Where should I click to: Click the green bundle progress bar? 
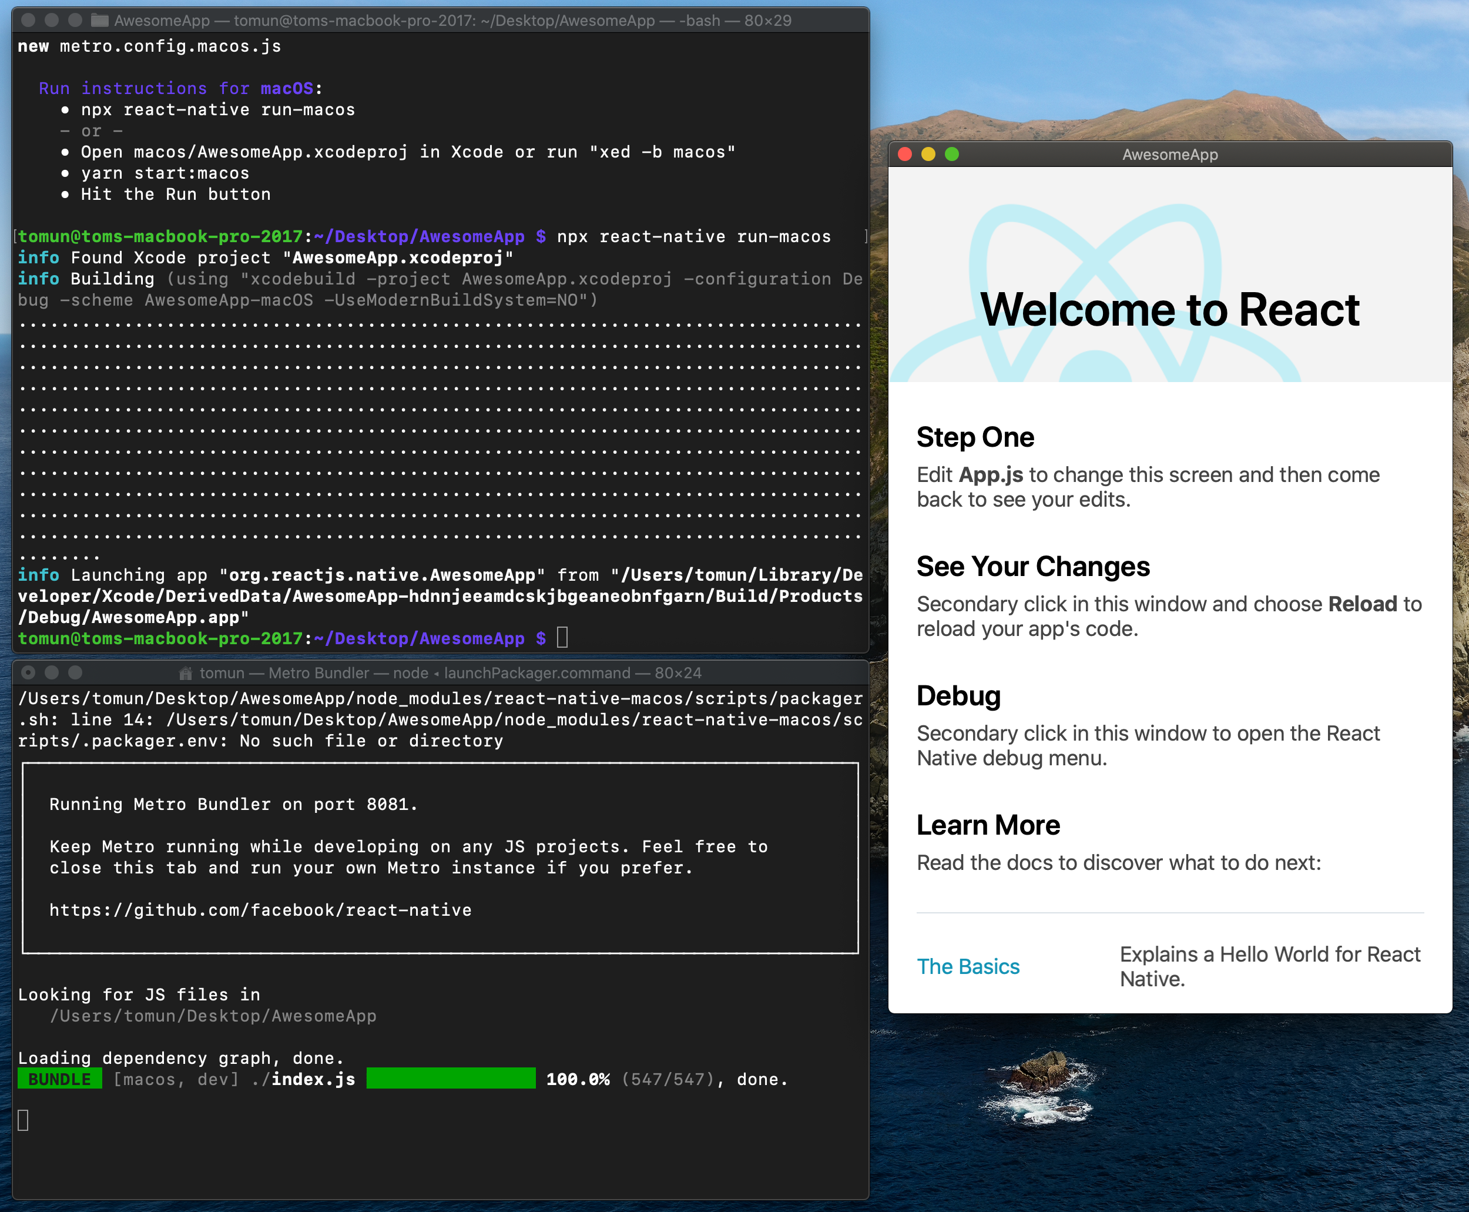pos(451,1079)
